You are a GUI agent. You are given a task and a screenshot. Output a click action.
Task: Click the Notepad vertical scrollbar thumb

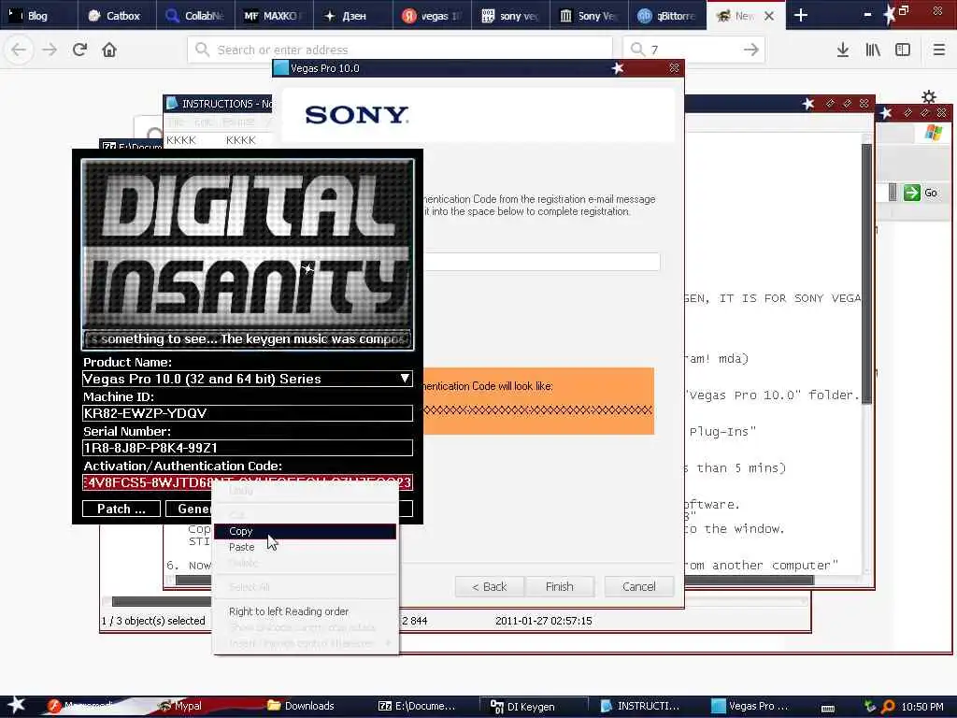coord(866,273)
